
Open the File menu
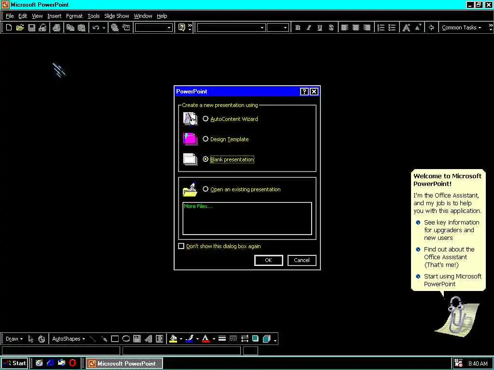pyautogui.click(x=10, y=16)
